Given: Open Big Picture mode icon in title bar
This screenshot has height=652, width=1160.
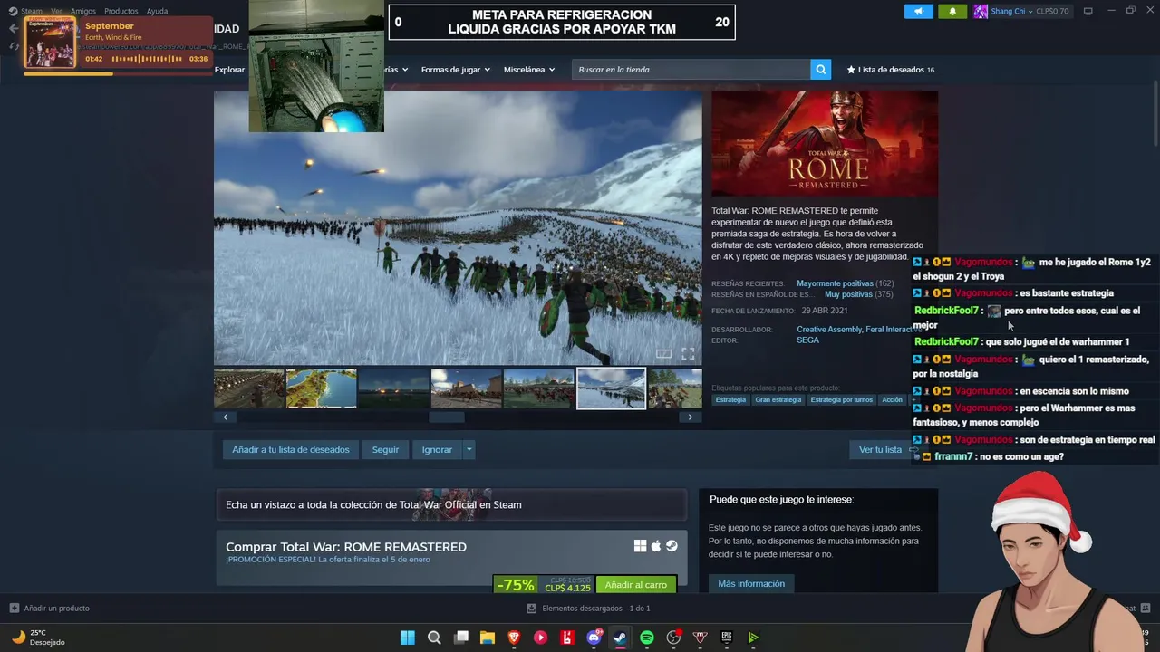Looking at the screenshot, I should [x=1087, y=11].
